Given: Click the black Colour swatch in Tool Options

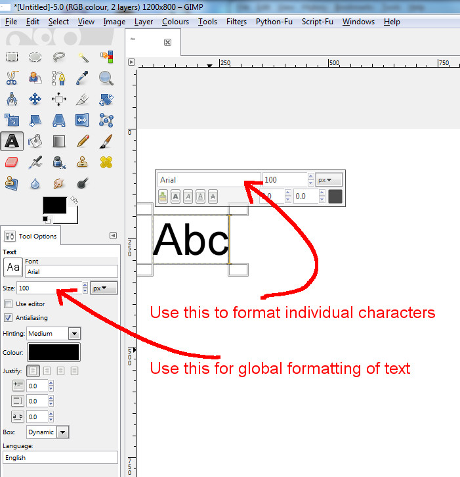Looking at the screenshot, I should point(53,352).
